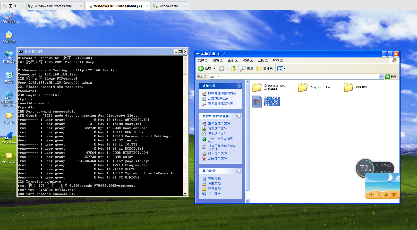Screen dimensions: 417x230
Task: Collapse the System Tasks panel
Action: 239,86
